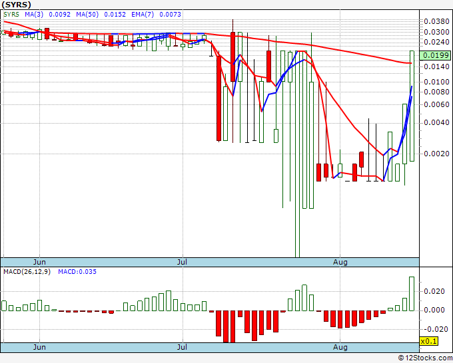The width and height of the screenshot is (453, 363).
Task: Click the MA(50) indicator label
Action: click(87, 14)
